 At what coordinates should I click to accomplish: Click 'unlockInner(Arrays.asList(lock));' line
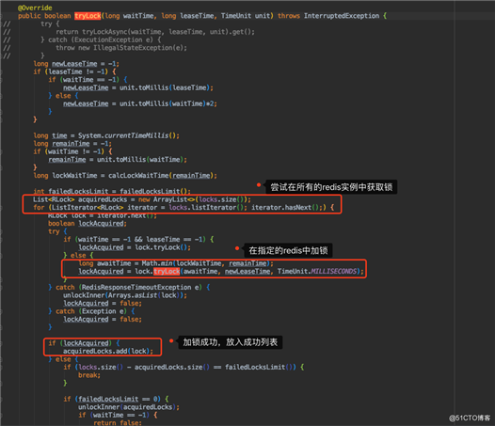coord(125,295)
